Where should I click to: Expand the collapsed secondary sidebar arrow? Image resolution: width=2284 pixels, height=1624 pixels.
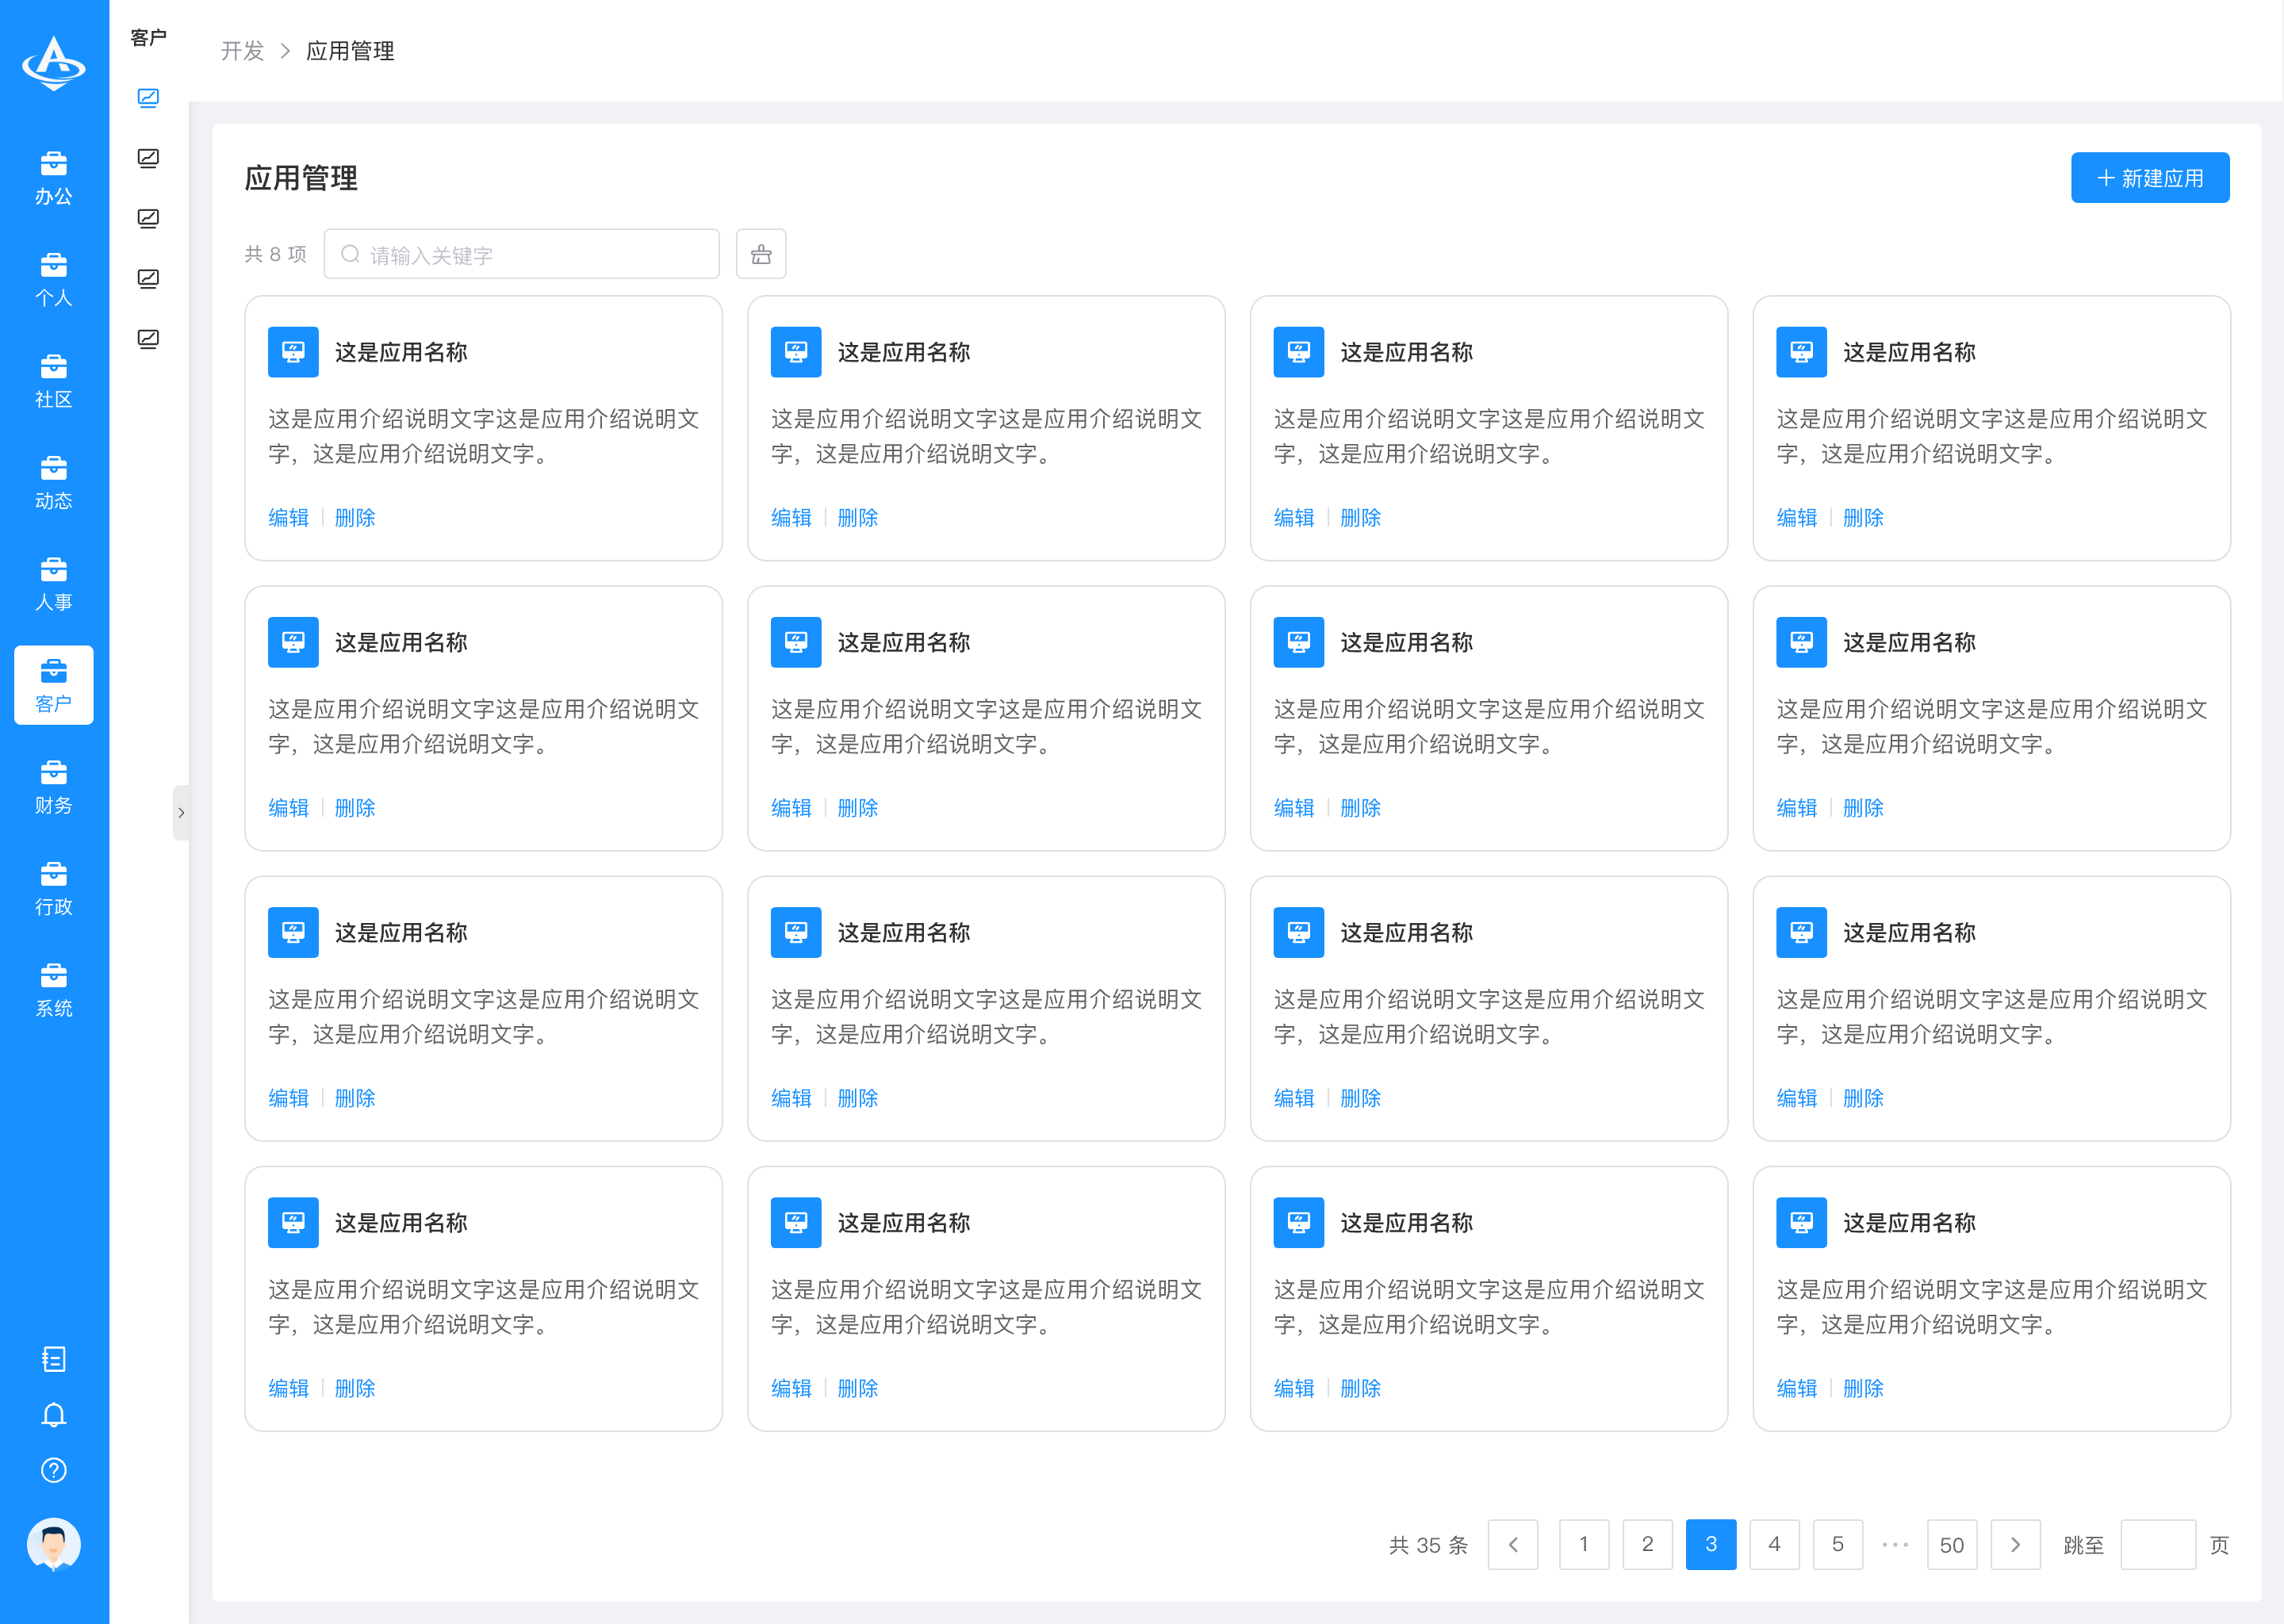coord(181,813)
